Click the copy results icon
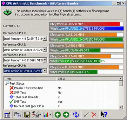The width and height of the screenshot is (127, 120). [17, 115]
